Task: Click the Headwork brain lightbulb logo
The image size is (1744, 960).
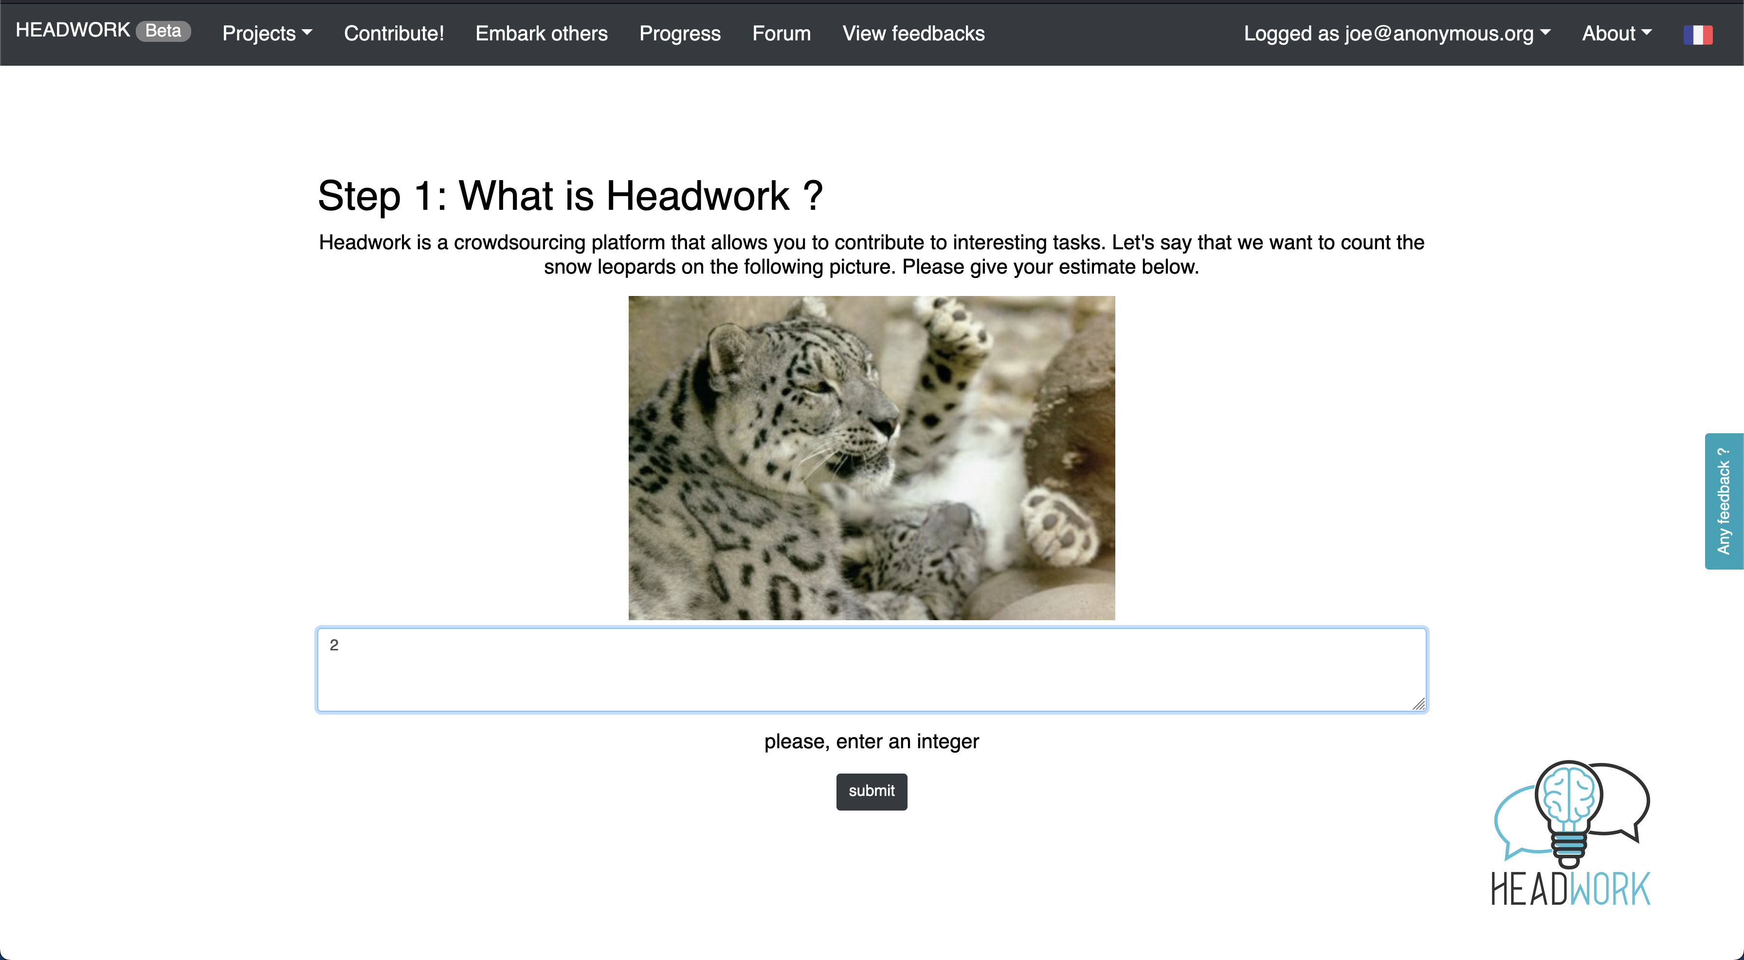Action: tap(1571, 832)
